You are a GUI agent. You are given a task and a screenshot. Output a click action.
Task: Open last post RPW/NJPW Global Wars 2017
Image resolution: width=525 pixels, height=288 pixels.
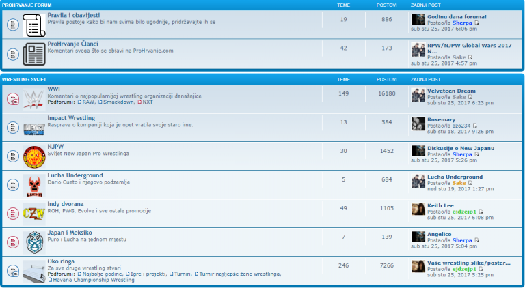click(x=470, y=48)
